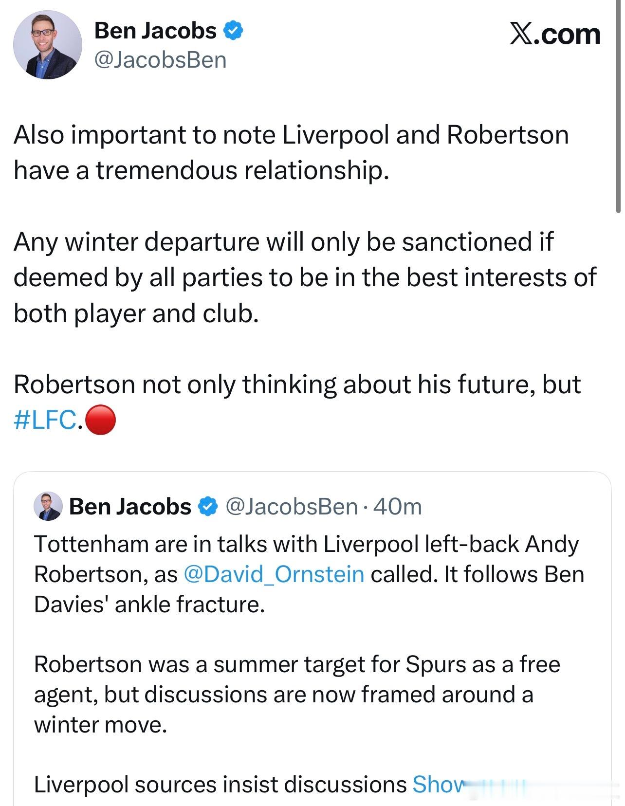625x806 pixels.
Task: Click the red circle emoji after #LFC
Action: 101,420
